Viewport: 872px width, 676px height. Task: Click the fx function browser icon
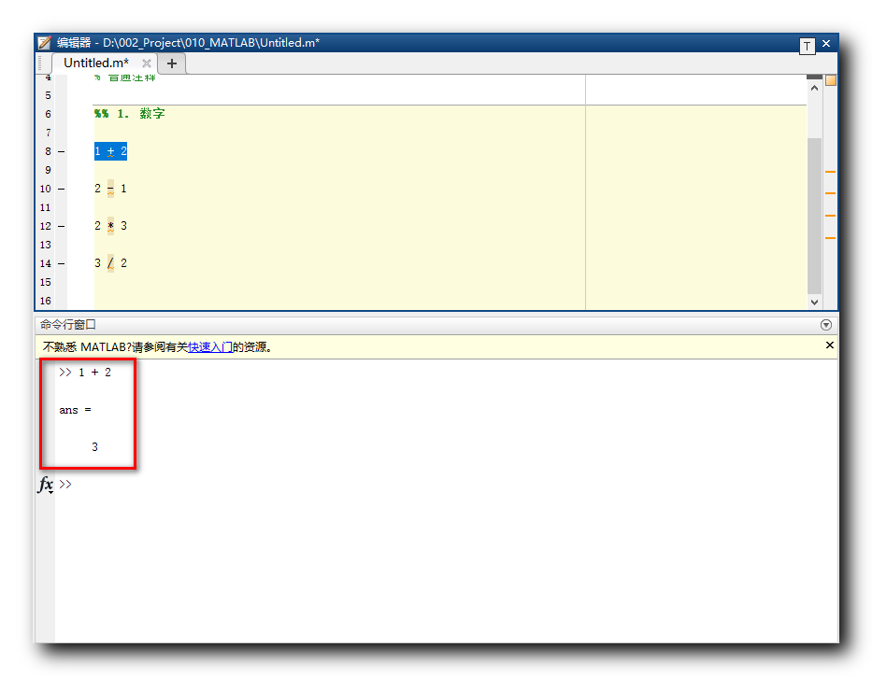click(46, 485)
